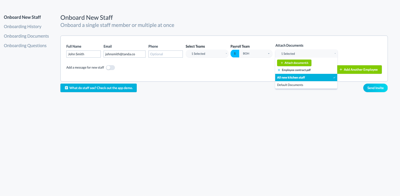
Task: Deselect the All new kitchen staff option
Action: click(306, 77)
